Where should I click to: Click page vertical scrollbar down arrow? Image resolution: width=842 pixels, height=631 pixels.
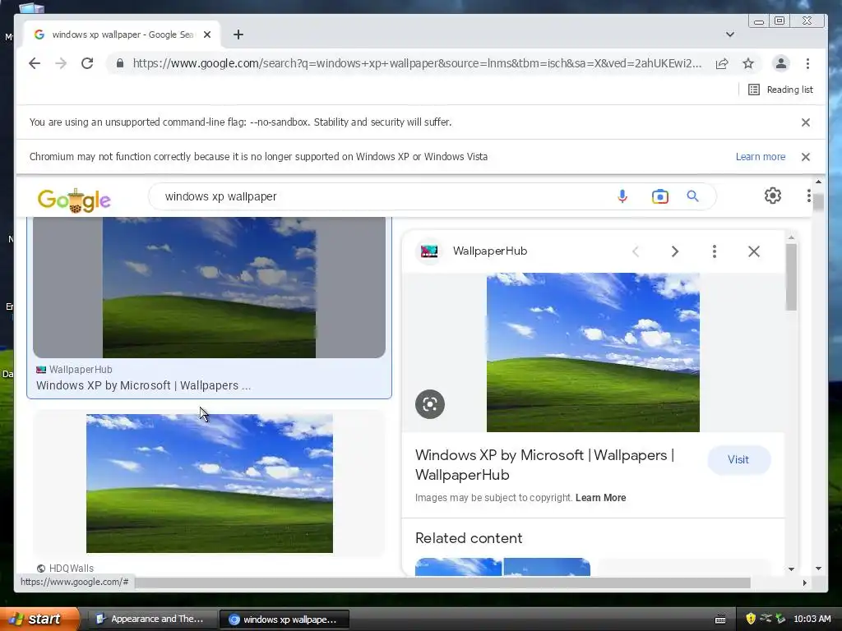[x=818, y=569]
